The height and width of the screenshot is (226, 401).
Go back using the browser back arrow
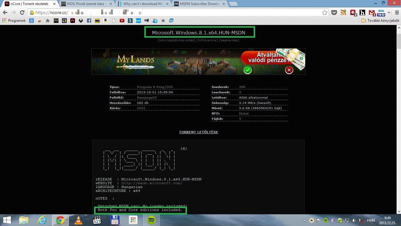click(x=5, y=13)
